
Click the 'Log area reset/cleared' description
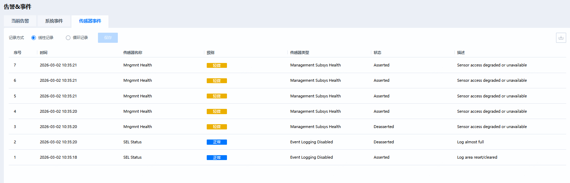coord(477,157)
